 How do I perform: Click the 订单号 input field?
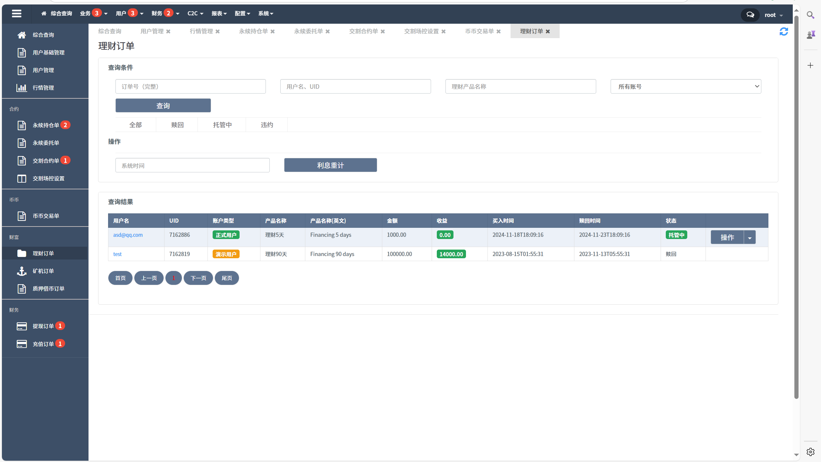click(190, 86)
